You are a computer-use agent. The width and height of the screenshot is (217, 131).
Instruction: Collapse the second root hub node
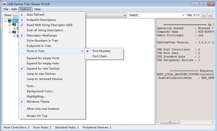(x=14, y=36)
